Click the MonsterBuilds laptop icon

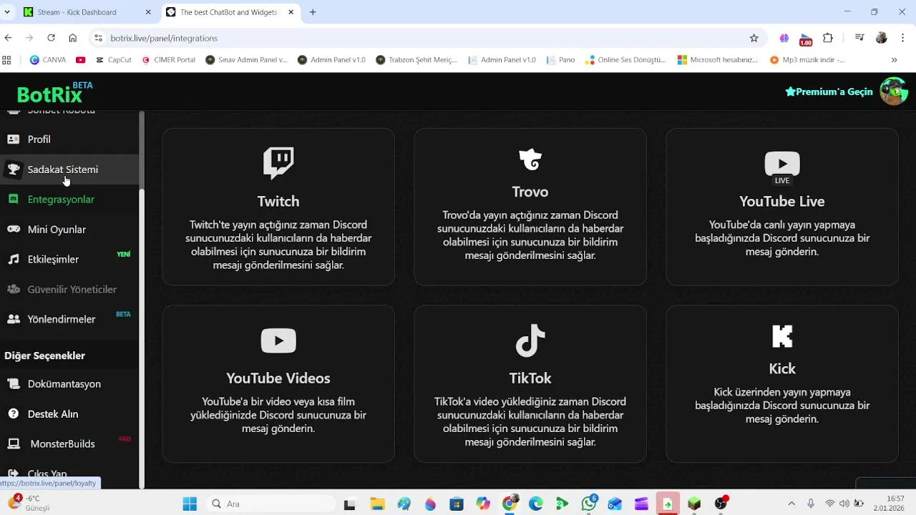point(14,444)
